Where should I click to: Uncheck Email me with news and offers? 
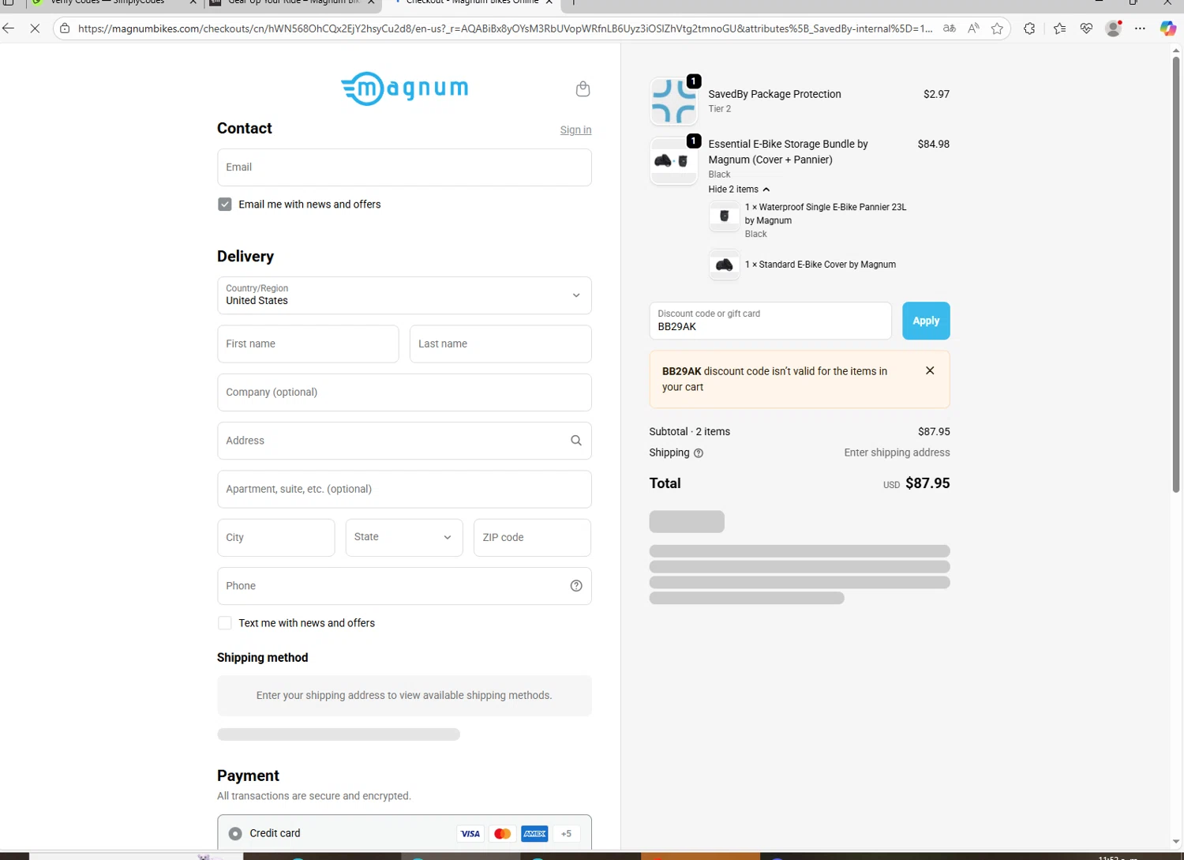coord(225,205)
